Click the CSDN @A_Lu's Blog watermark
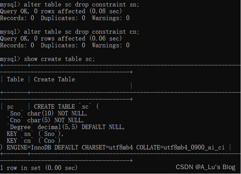 click(205, 167)
